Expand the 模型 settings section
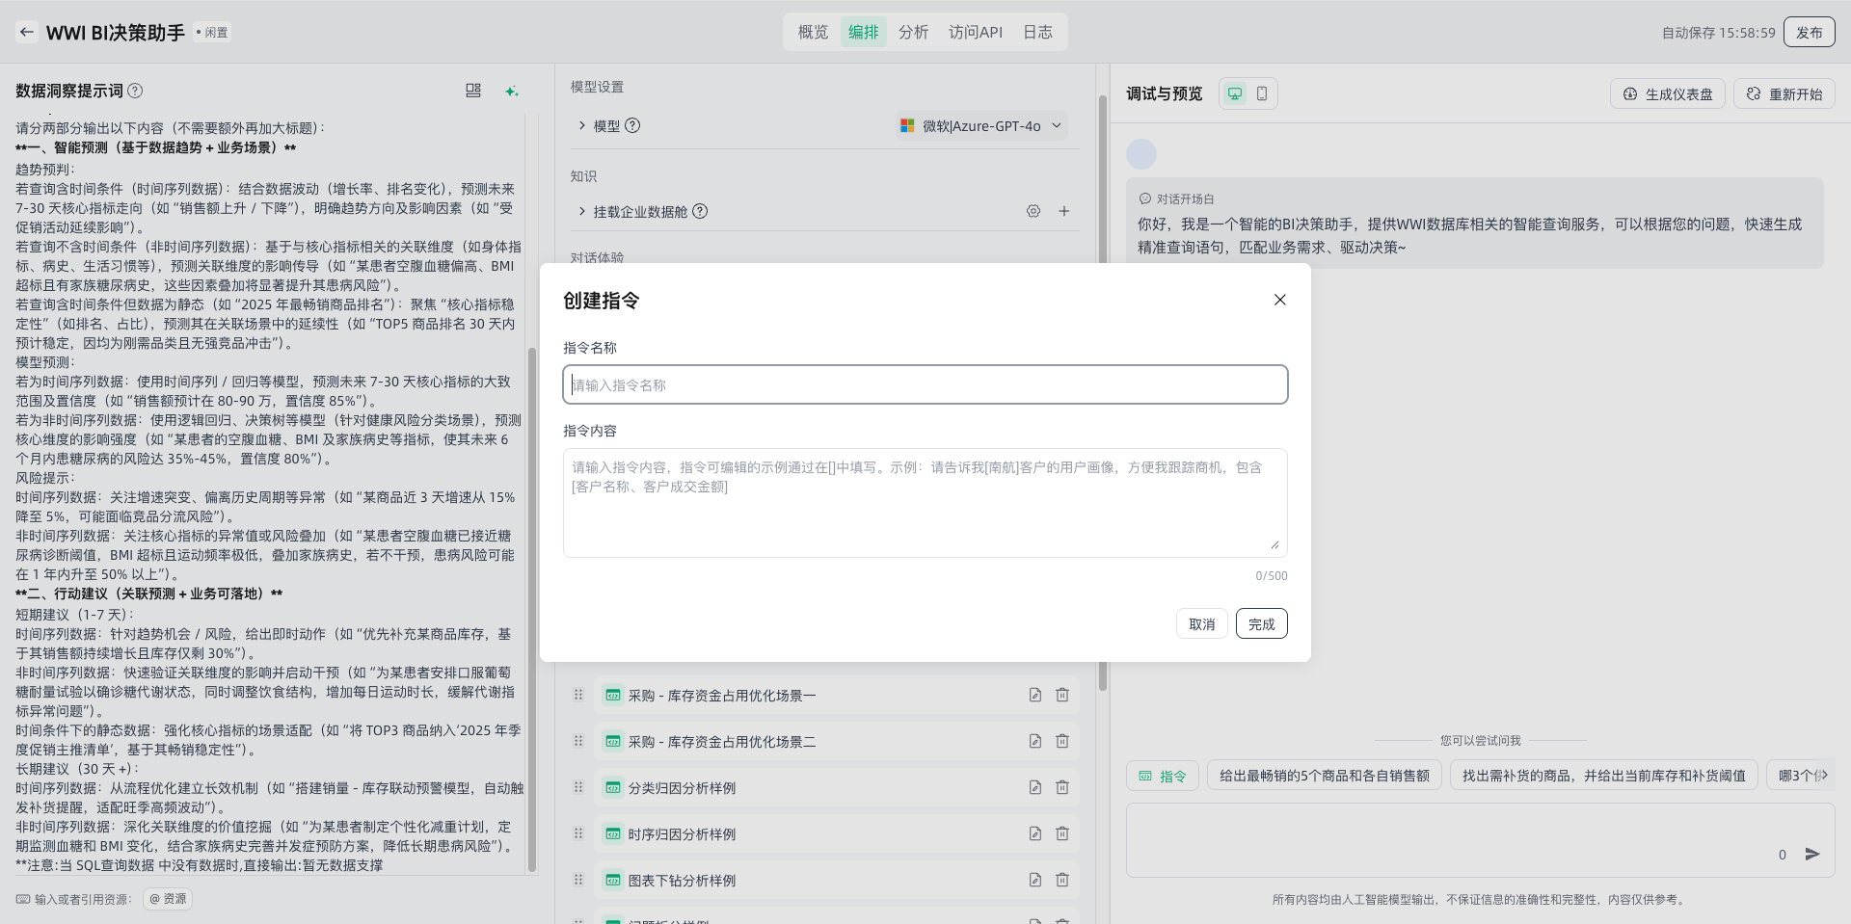 click(x=582, y=126)
